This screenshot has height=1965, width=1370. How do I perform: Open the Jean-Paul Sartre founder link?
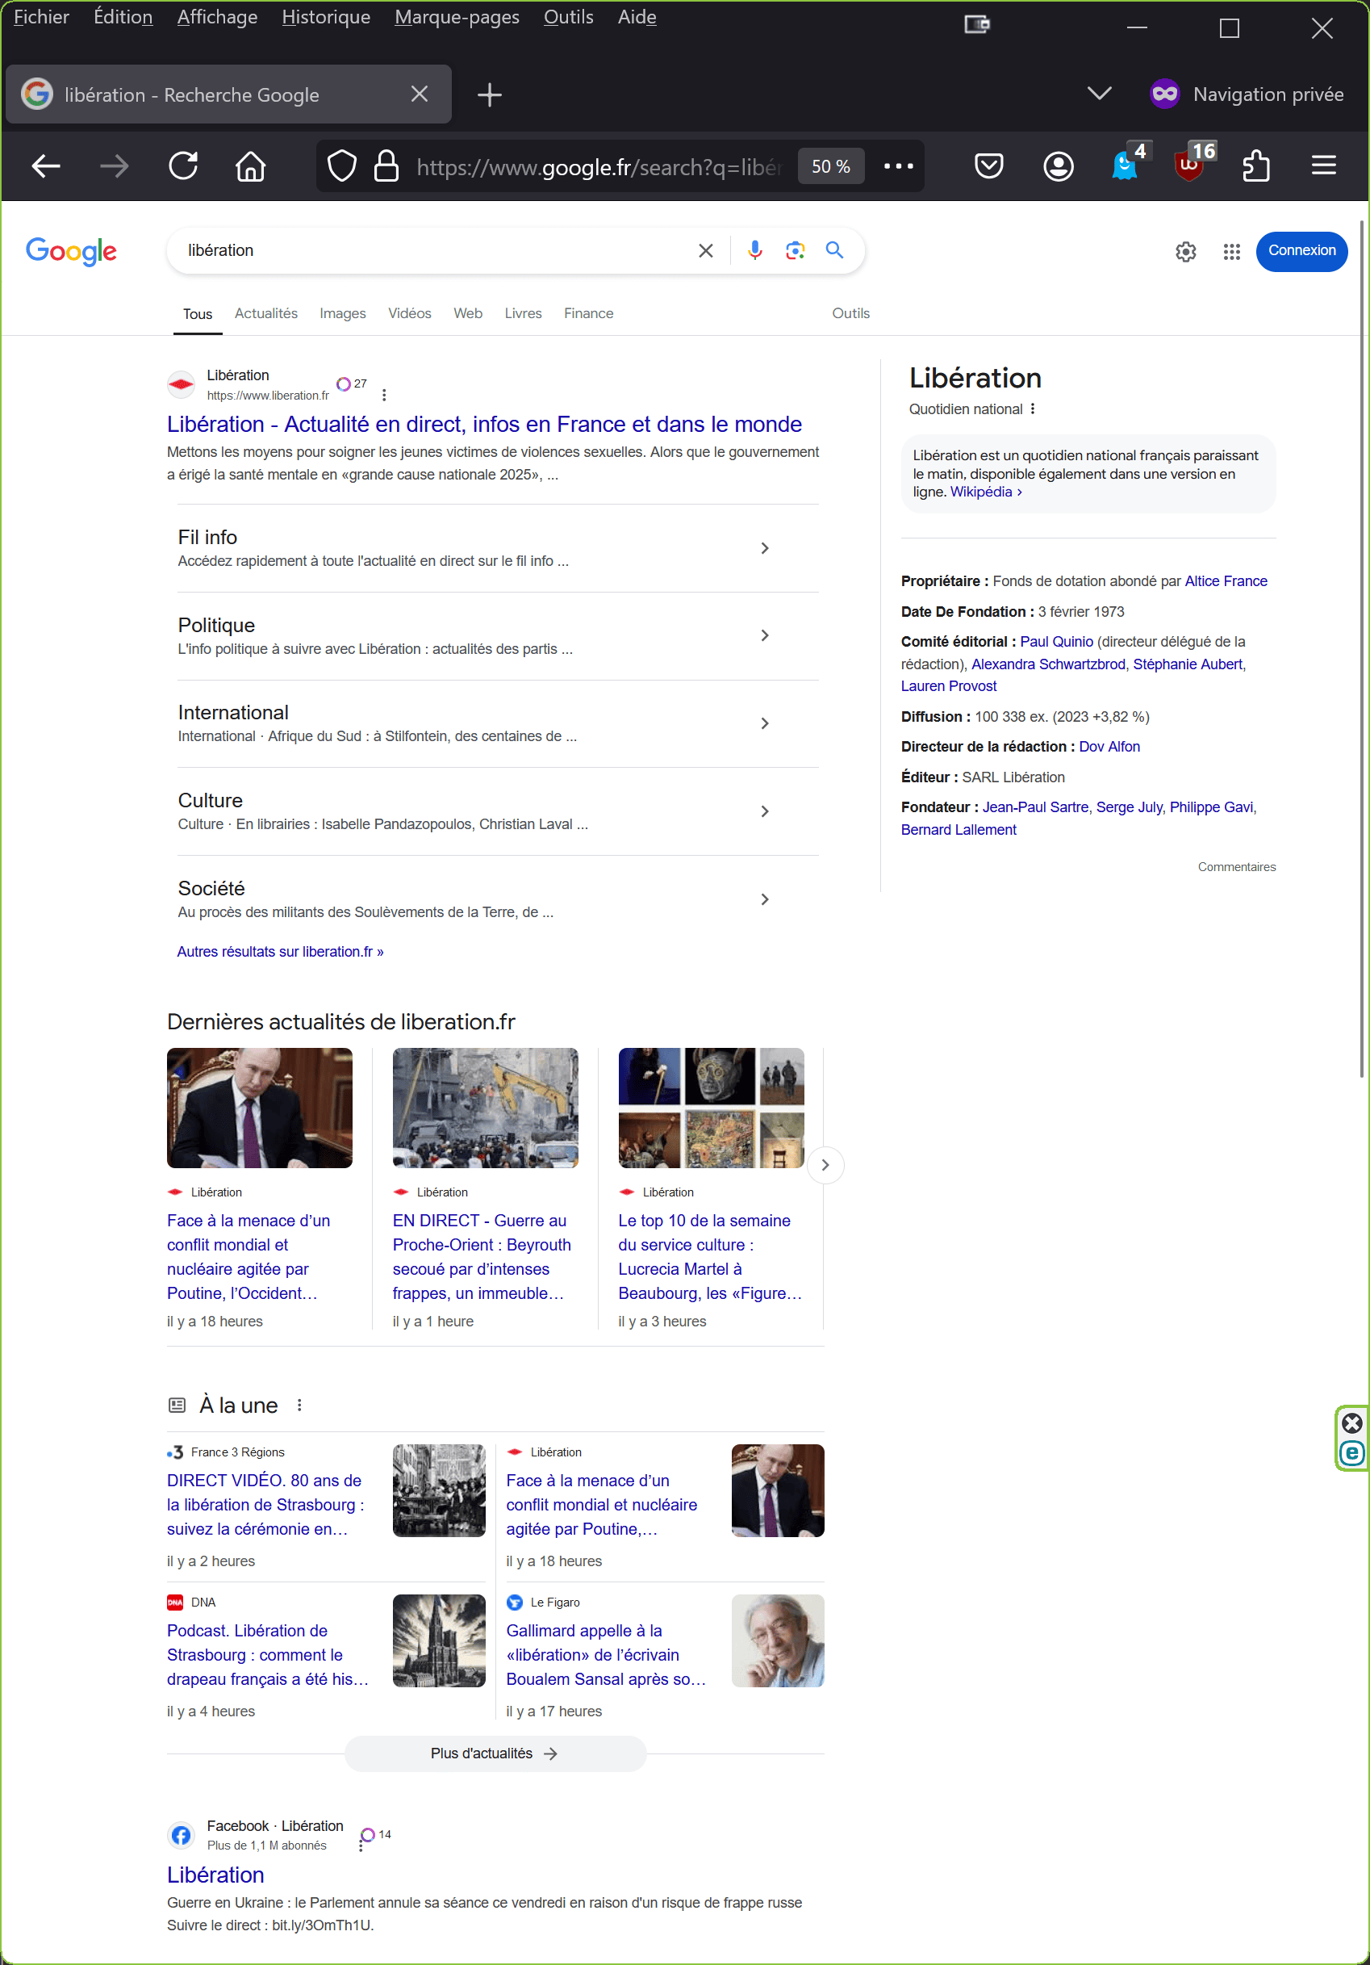tap(1035, 807)
